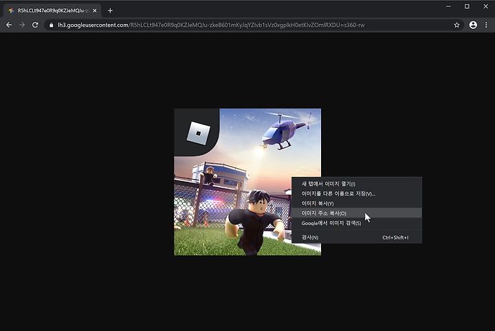
Task: Open a new tab with the plus button
Action: (x=110, y=11)
